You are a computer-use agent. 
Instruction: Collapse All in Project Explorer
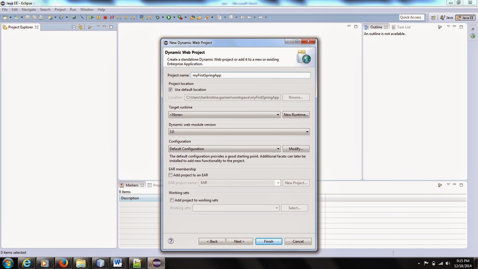pos(73,27)
